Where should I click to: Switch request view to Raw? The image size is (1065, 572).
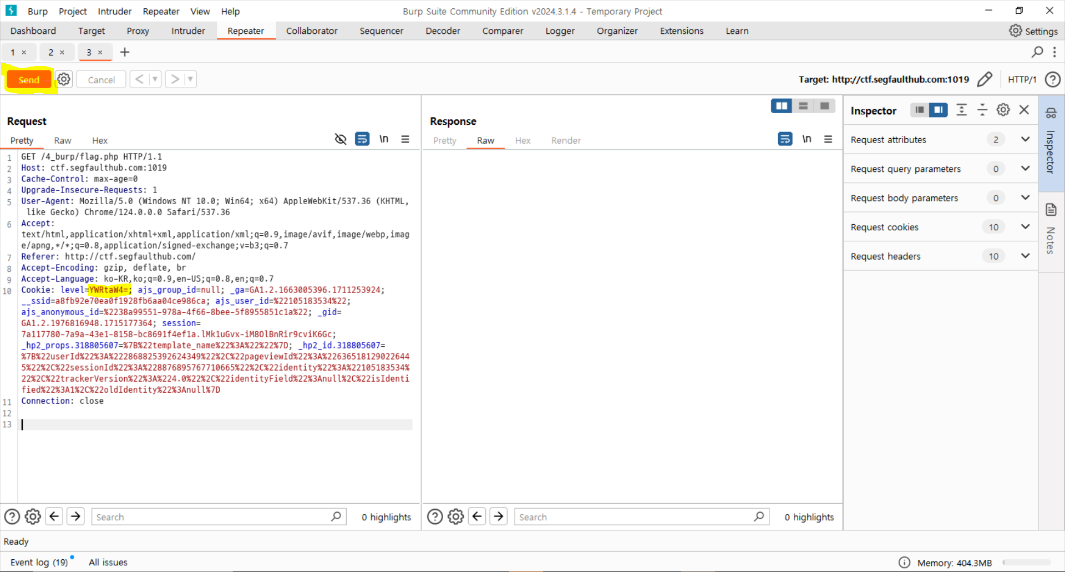tap(63, 140)
